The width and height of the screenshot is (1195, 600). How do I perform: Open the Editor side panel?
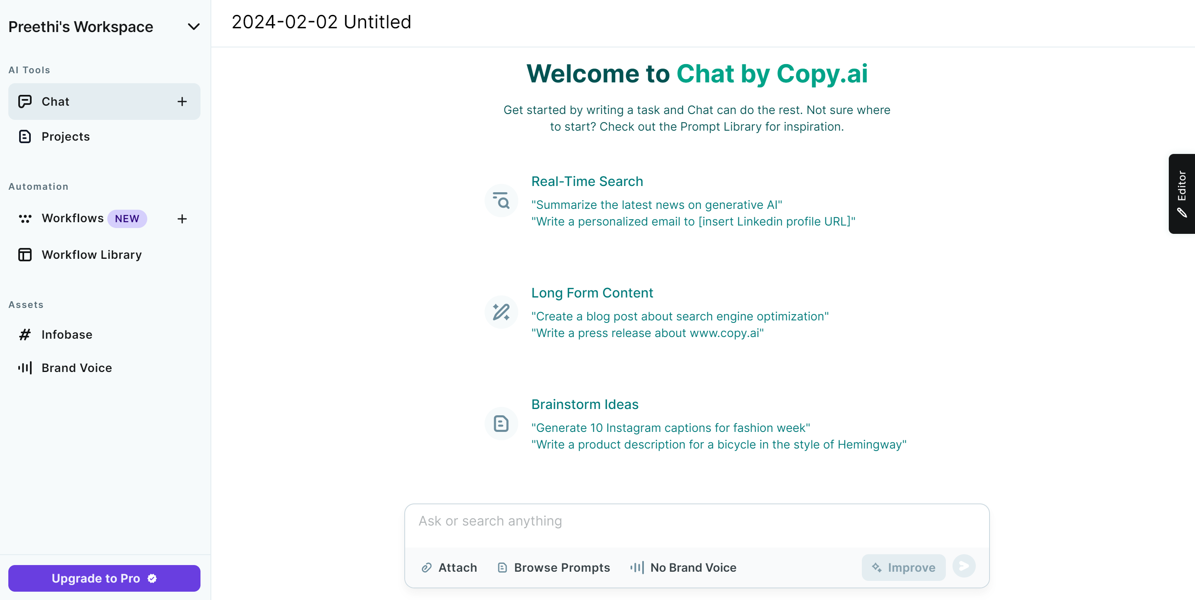point(1182,194)
